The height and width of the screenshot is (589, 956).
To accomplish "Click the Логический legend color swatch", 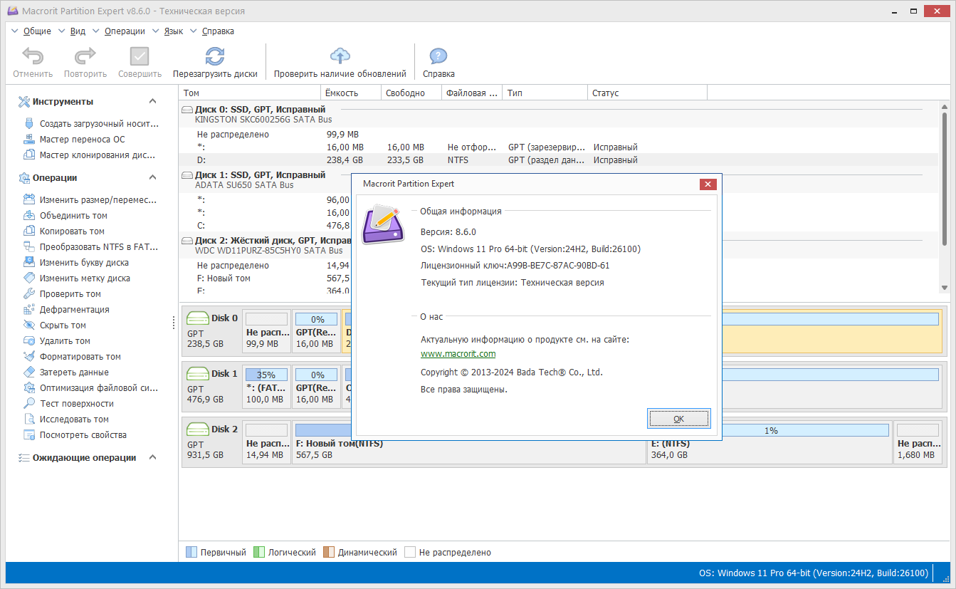I will click(x=259, y=553).
